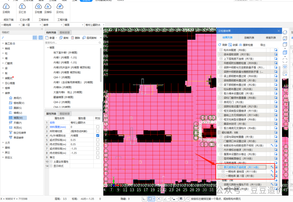Click the 删除 delete component icon

[x=72, y=38]
